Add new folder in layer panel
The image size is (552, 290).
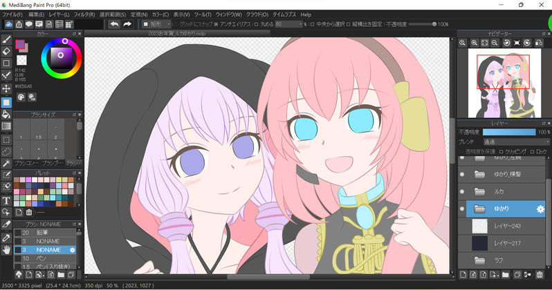505,275
